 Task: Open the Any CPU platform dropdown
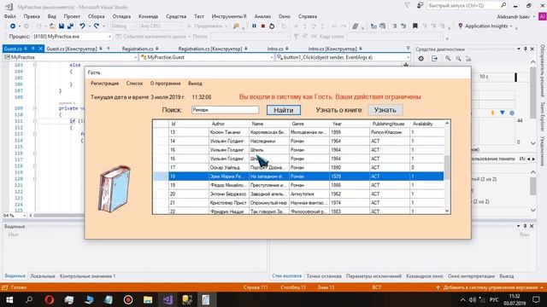pyautogui.click(x=161, y=26)
